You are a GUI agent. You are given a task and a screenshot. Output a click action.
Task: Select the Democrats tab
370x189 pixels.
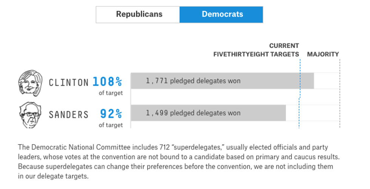(221, 15)
